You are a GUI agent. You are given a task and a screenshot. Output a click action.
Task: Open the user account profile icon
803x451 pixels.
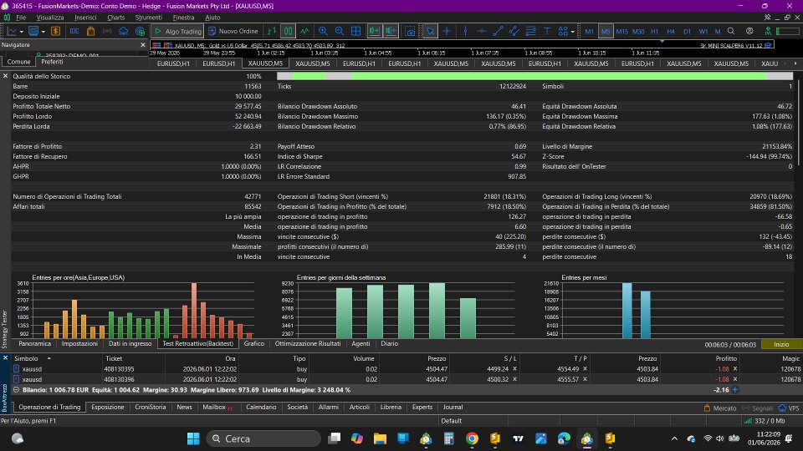[x=749, y=31]
